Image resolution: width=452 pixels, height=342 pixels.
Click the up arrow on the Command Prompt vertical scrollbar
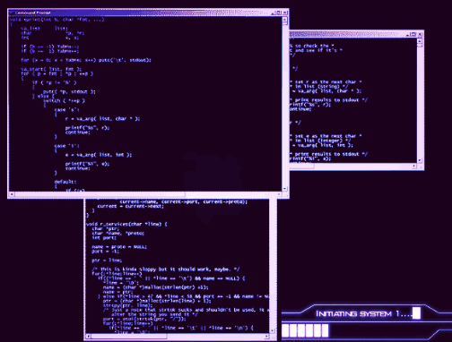click(285, 20)
